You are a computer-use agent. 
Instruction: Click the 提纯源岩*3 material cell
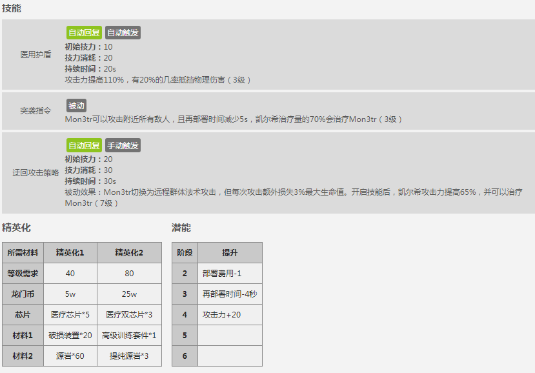coord(129,356)
